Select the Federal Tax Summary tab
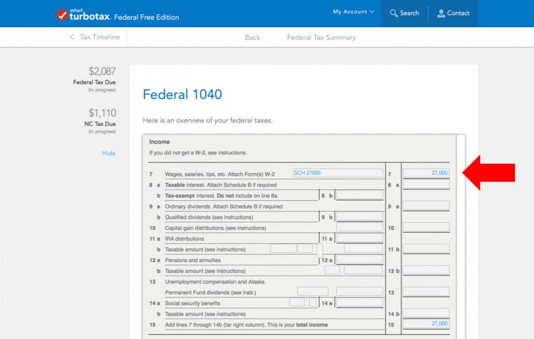 pyautogui.click(x=321, y=37)
